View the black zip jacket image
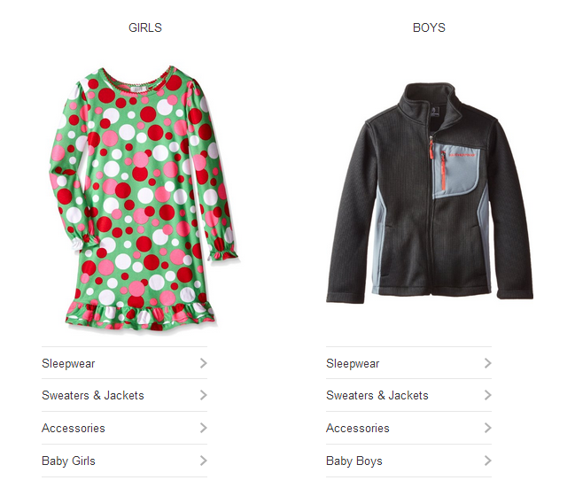 pyautogui.click(x=430, y=193)
